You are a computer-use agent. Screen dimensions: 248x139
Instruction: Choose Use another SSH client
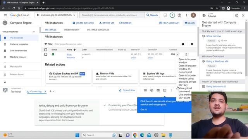click(x=184, y=96)
